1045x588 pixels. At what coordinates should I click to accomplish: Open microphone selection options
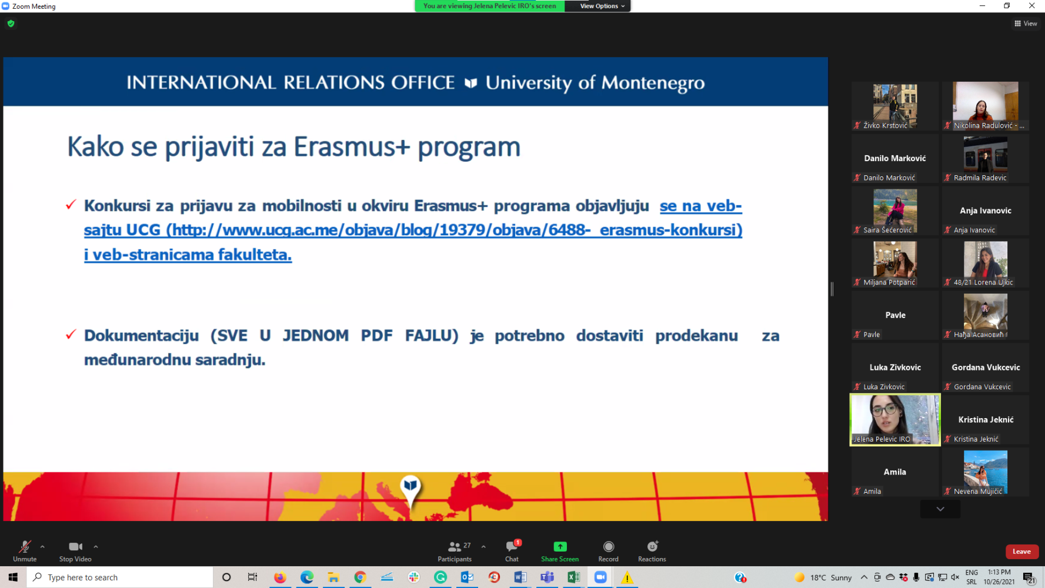coord(41,547)
